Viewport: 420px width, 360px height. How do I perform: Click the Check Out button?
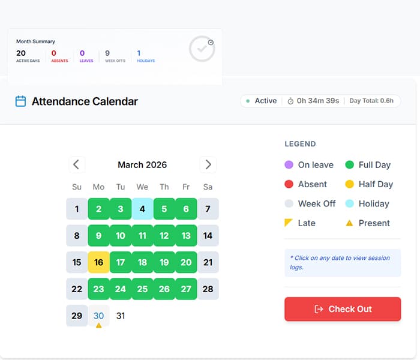[x=343, y=309]
